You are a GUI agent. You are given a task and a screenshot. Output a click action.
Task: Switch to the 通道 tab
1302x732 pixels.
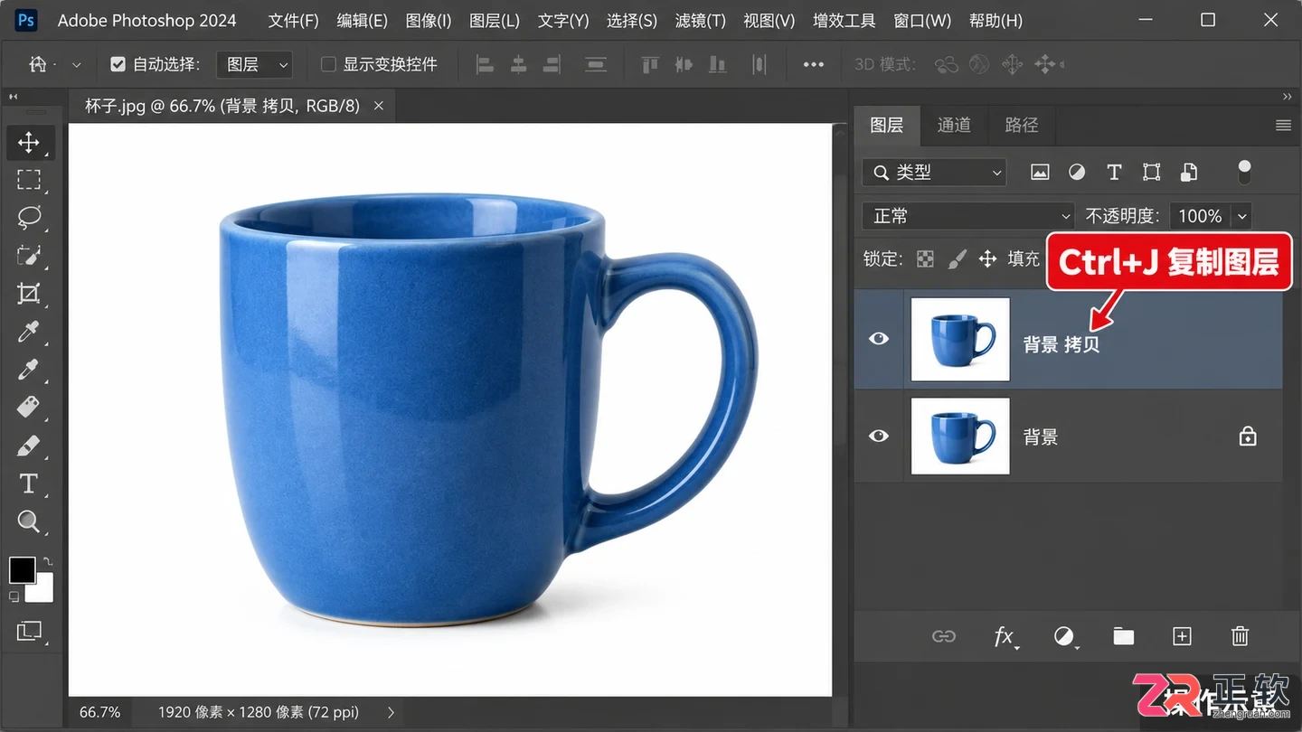tap(954, 126)
